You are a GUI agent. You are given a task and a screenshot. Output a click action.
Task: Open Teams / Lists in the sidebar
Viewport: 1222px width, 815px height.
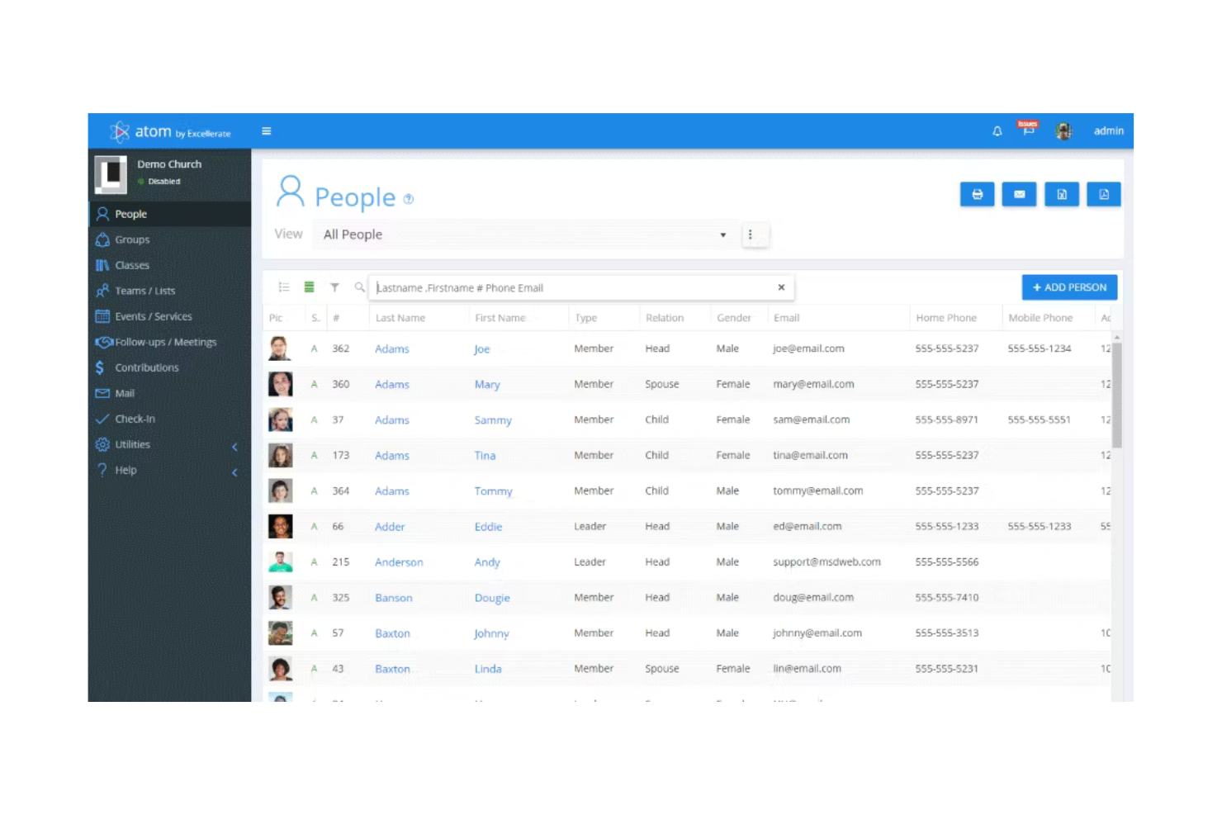click(169, 291)
